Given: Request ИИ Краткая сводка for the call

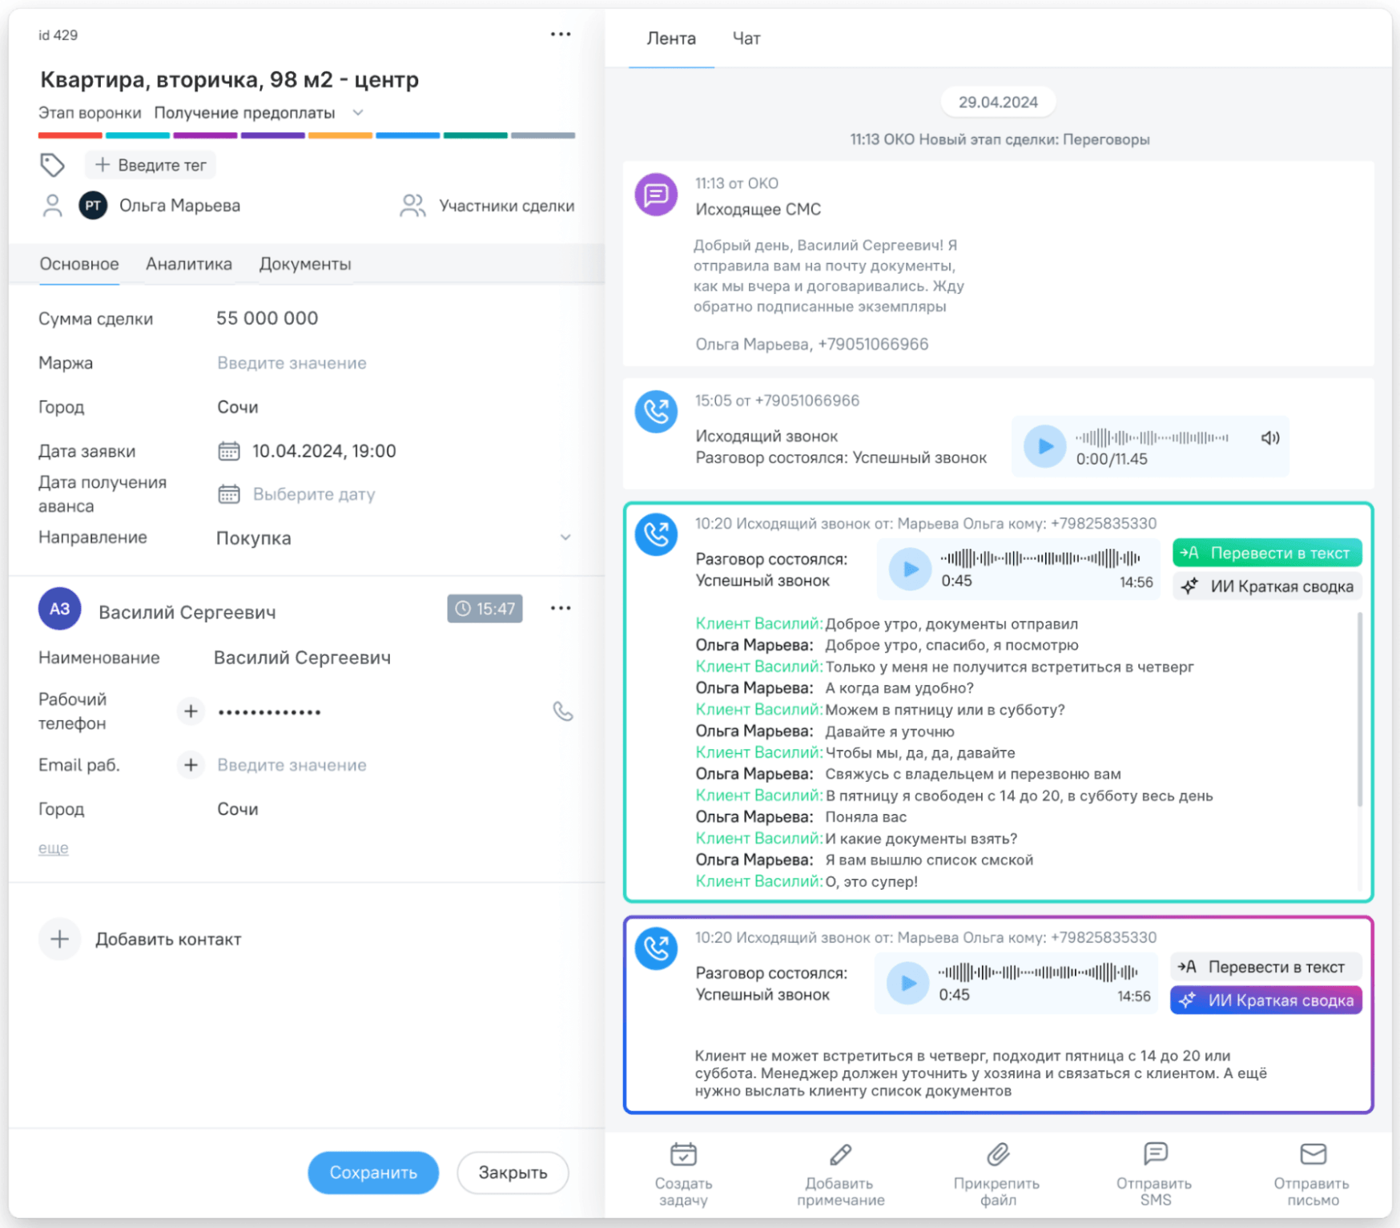Looking at the screenshot, I should pyautogui.click(x=1266, y=586).
